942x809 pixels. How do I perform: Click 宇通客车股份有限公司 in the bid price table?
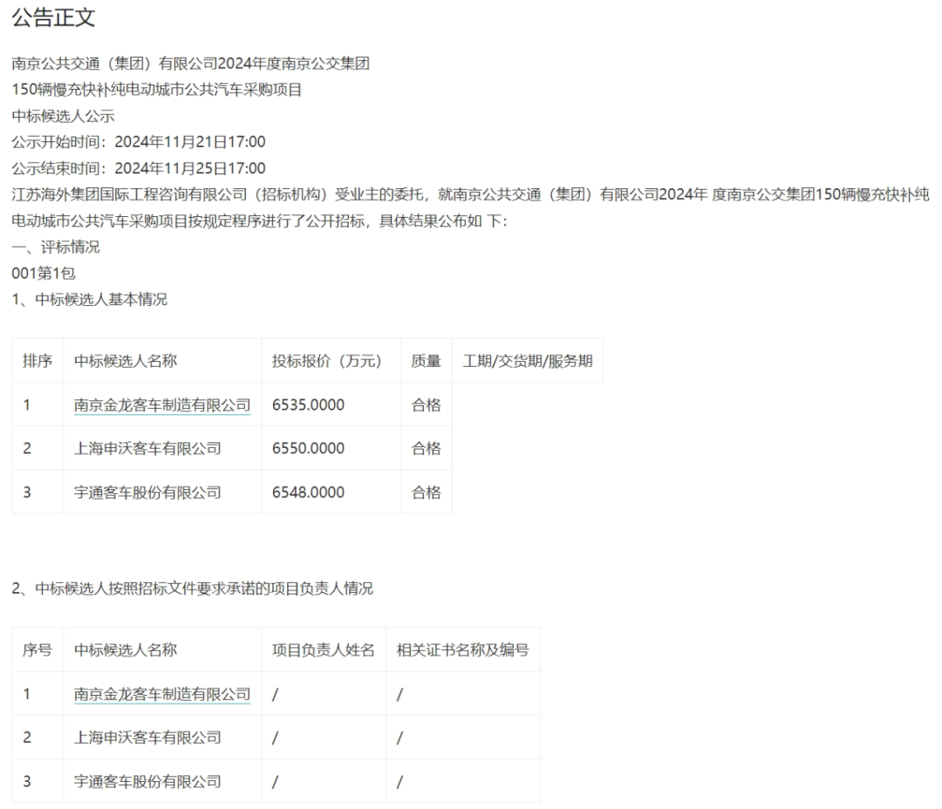(147, 493)
